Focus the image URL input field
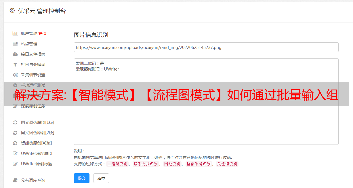The height and width of the screenshot is (188, 353). click(x=206, y=47)
